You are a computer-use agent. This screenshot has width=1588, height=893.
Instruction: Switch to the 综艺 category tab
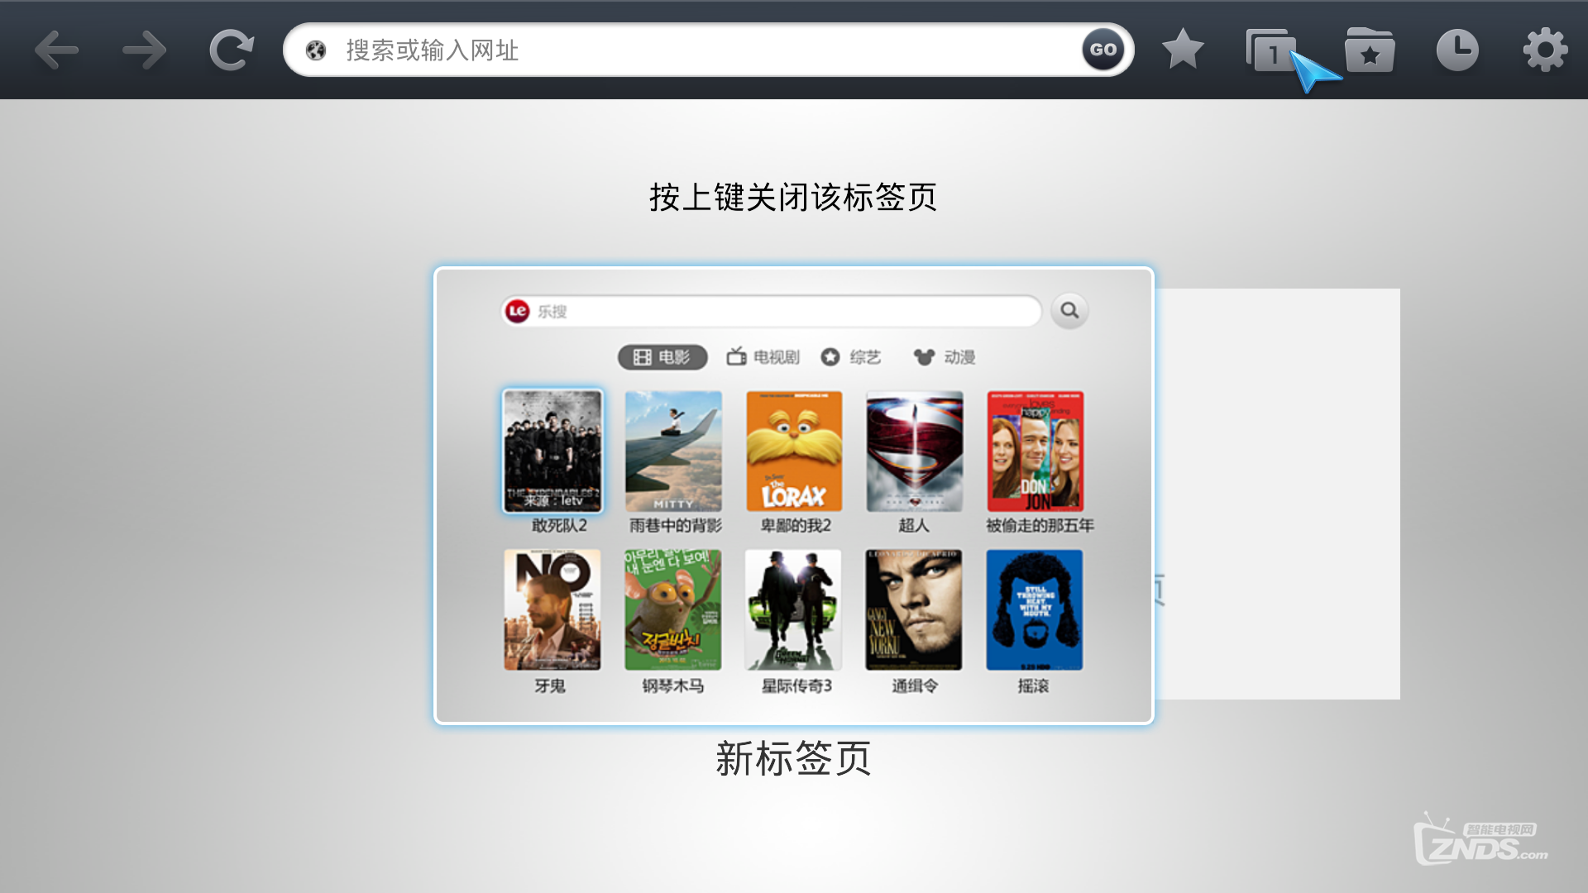click(x=851, y=357)
